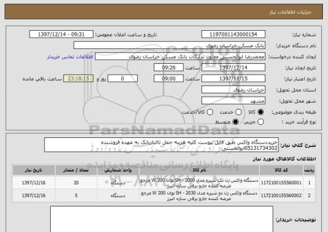Click the اطلاعات کالاهای مورد نیاز heading

[284, 159]
